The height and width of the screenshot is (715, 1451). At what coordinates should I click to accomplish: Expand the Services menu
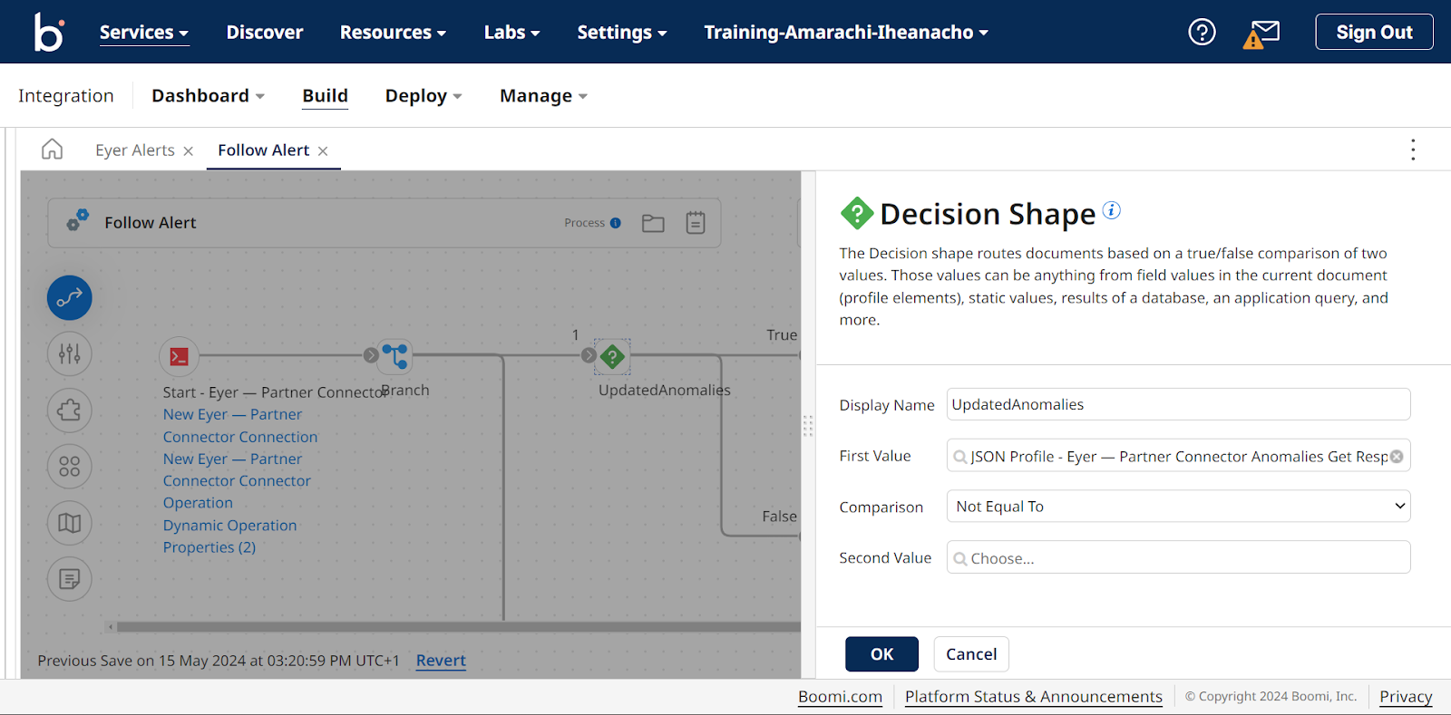pyautogui.click(x=144, y=33)
